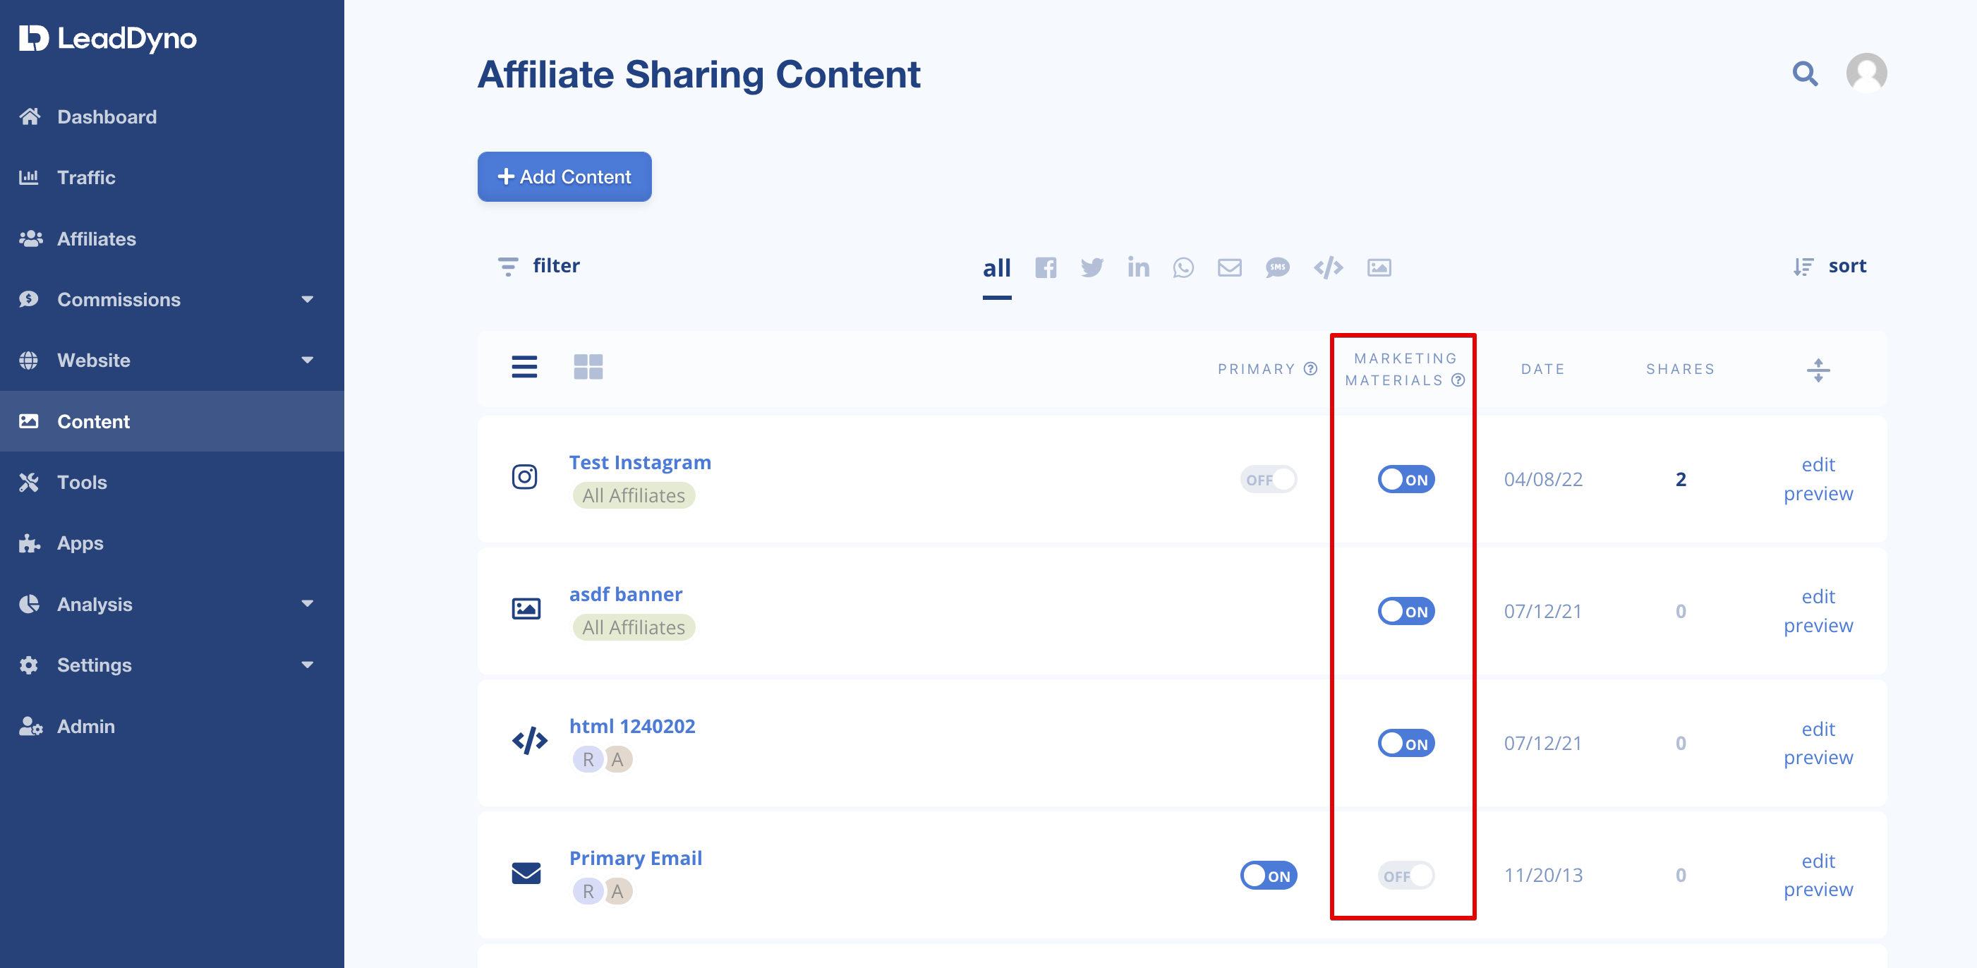Switch to grid view layout

588,367
